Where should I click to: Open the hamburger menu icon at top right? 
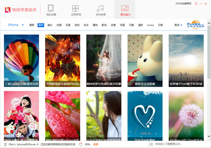(196, 4)
